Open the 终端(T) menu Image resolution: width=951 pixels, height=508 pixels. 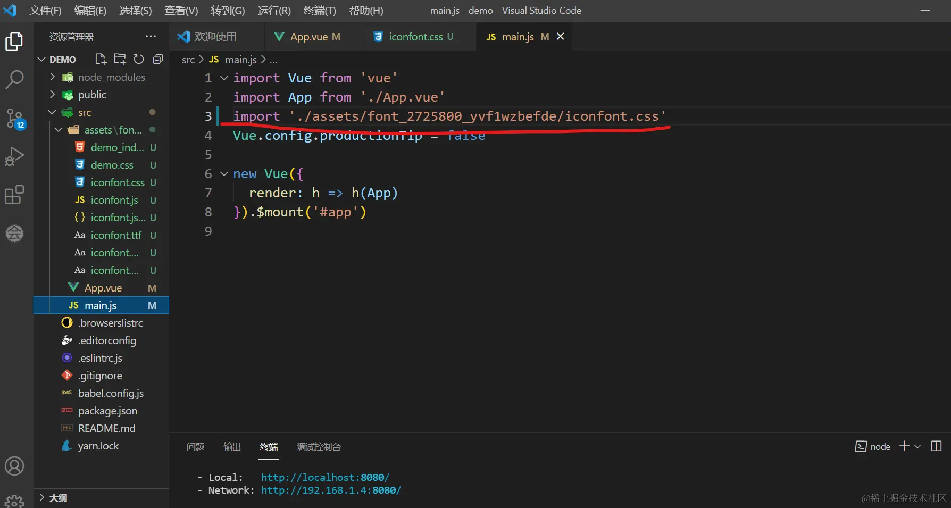click(x=320, y=11)
